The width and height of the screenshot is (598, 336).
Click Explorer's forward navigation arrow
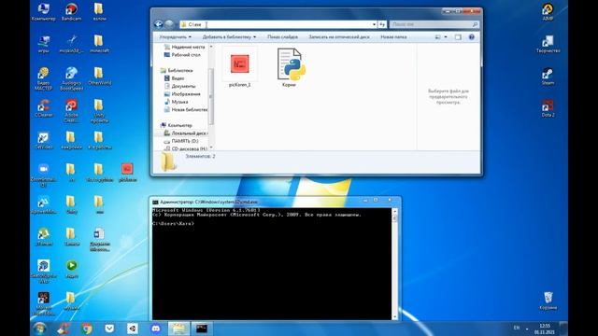(170, 24)
